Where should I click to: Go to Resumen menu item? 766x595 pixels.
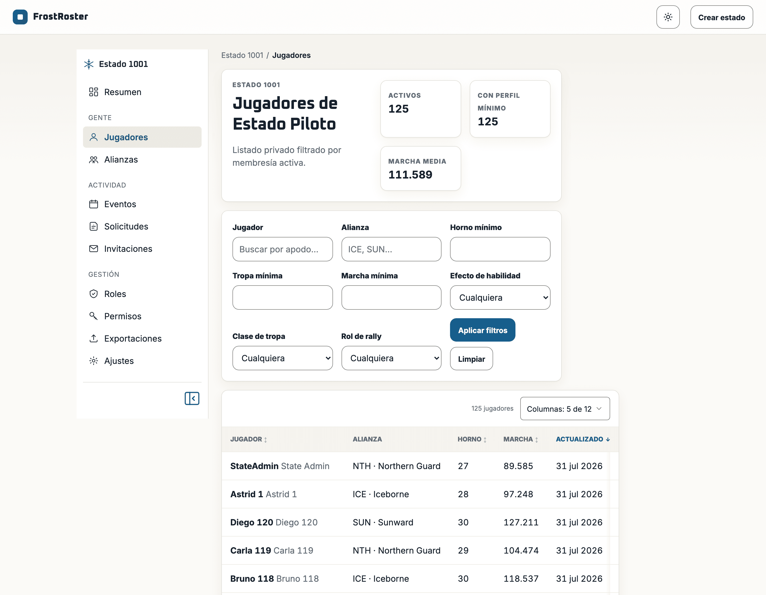tap(142, 92)
